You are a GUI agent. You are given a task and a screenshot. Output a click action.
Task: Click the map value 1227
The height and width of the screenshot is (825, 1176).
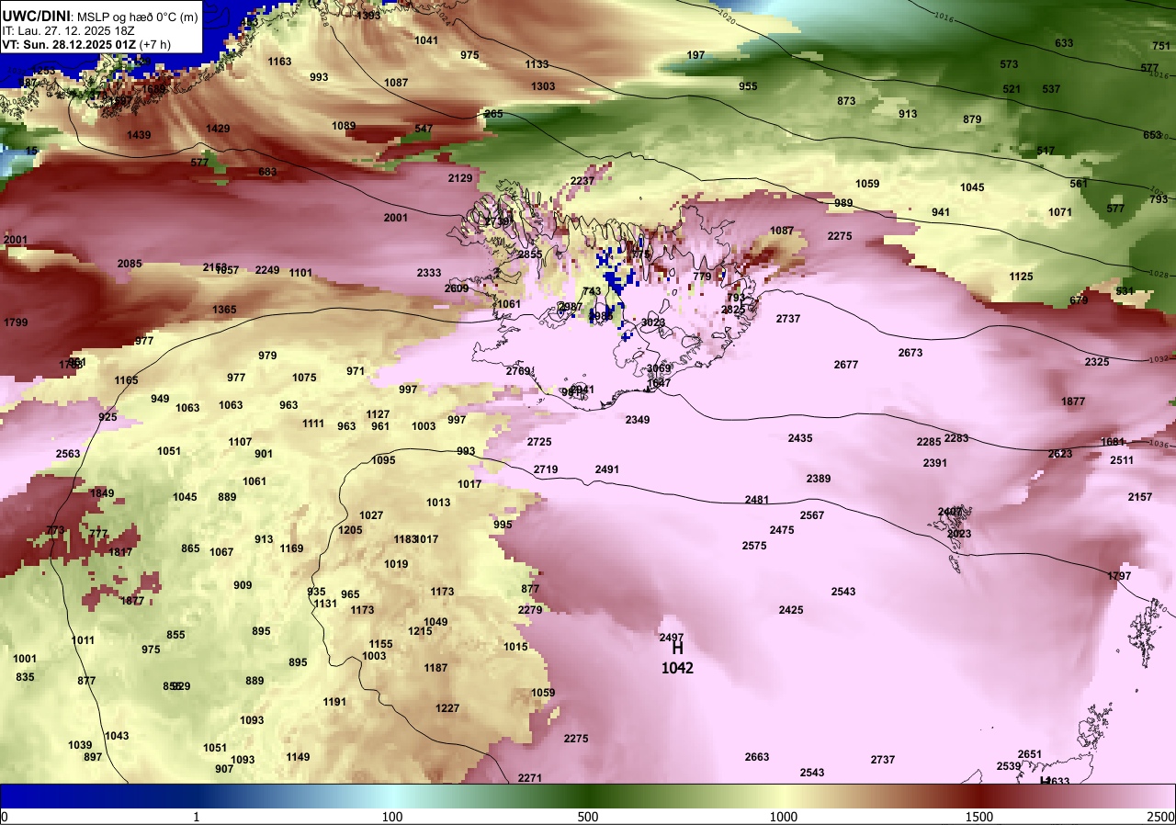[447, 708]
